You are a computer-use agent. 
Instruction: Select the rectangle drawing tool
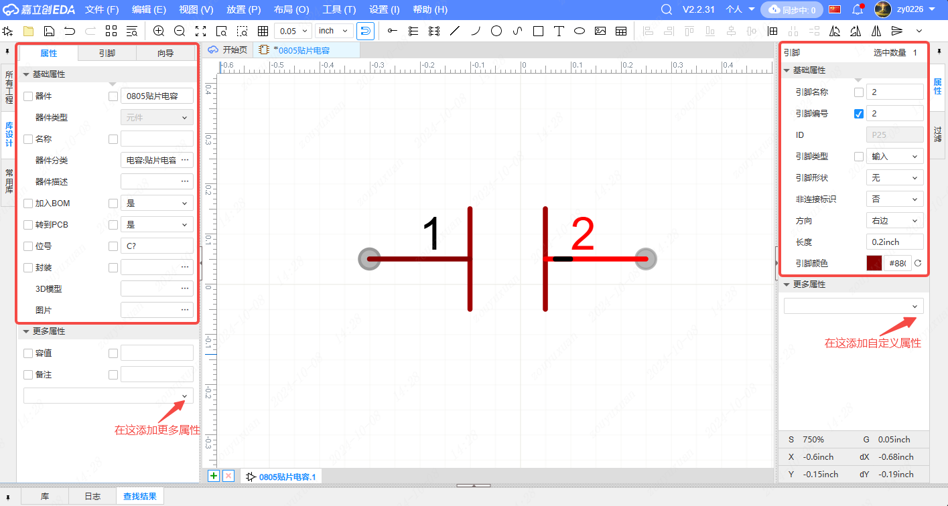(538, 31)
